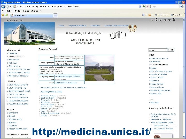Screen dimensions: 186x139
Task: Open Gestione aule under Utilità
Action: [156, 94]
